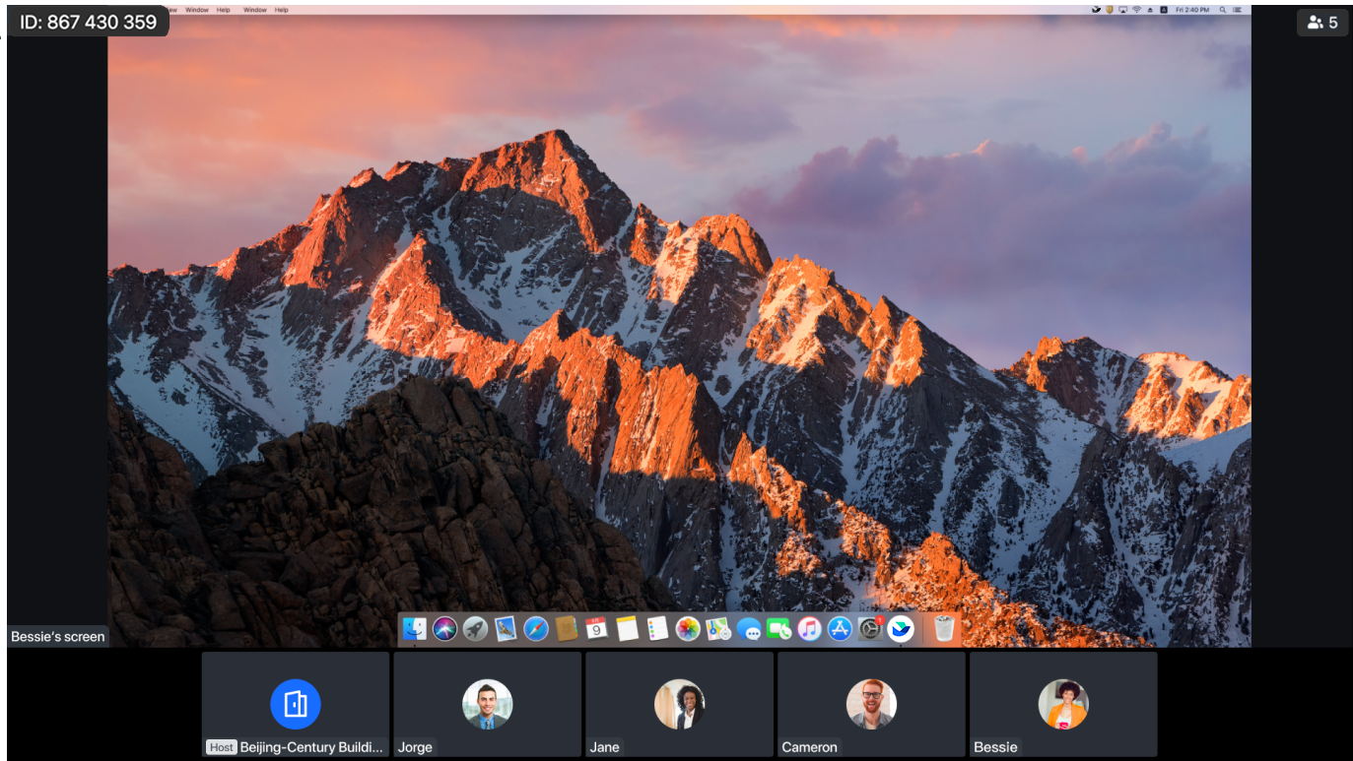Click Bessie's avatar in participant strip

[1062, 704]
